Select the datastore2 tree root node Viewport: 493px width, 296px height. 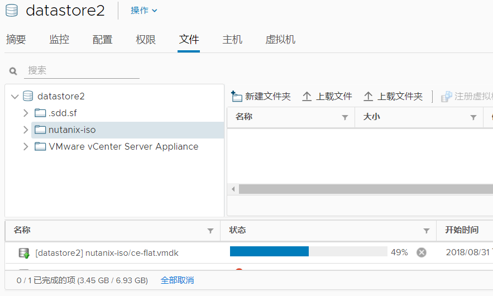point(61,96)
